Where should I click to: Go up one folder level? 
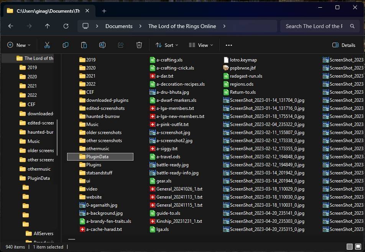click(47, 26)
